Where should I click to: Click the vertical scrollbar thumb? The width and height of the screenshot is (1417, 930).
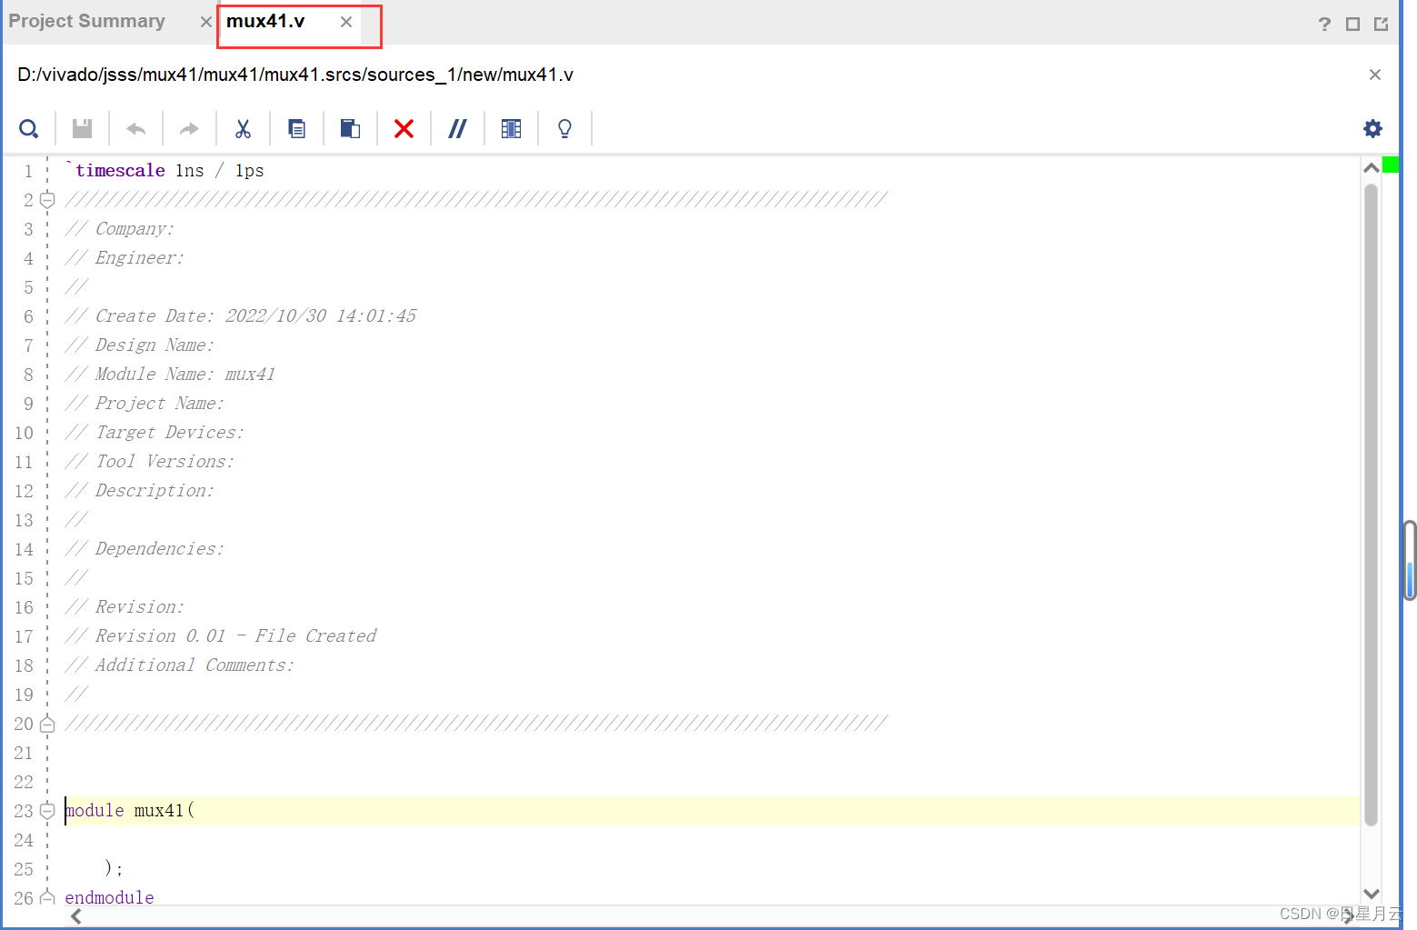coord(1372,505)
